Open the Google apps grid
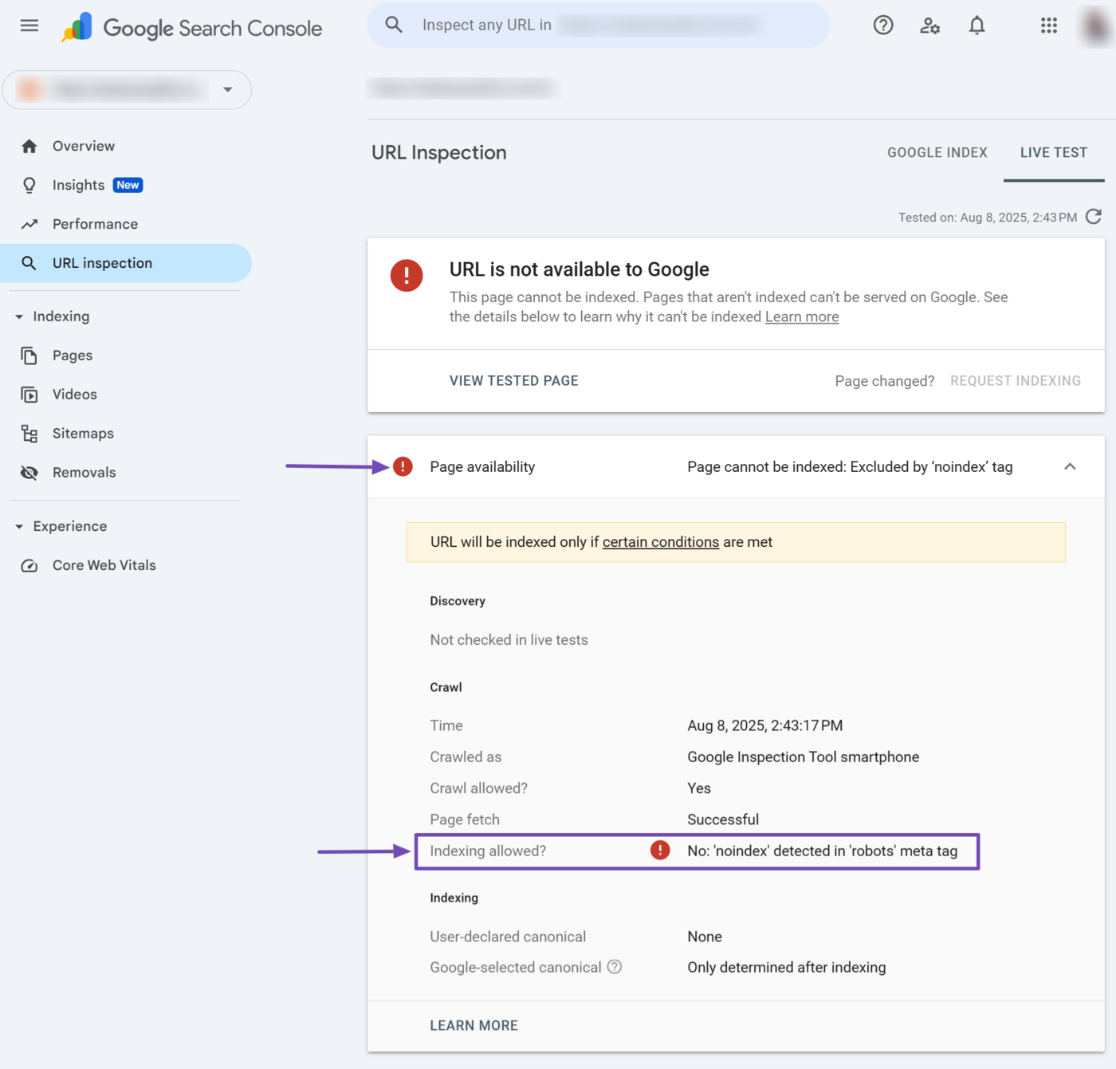 click(1048, 26)
